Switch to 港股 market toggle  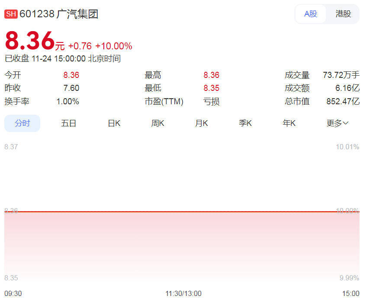point(343,14)
